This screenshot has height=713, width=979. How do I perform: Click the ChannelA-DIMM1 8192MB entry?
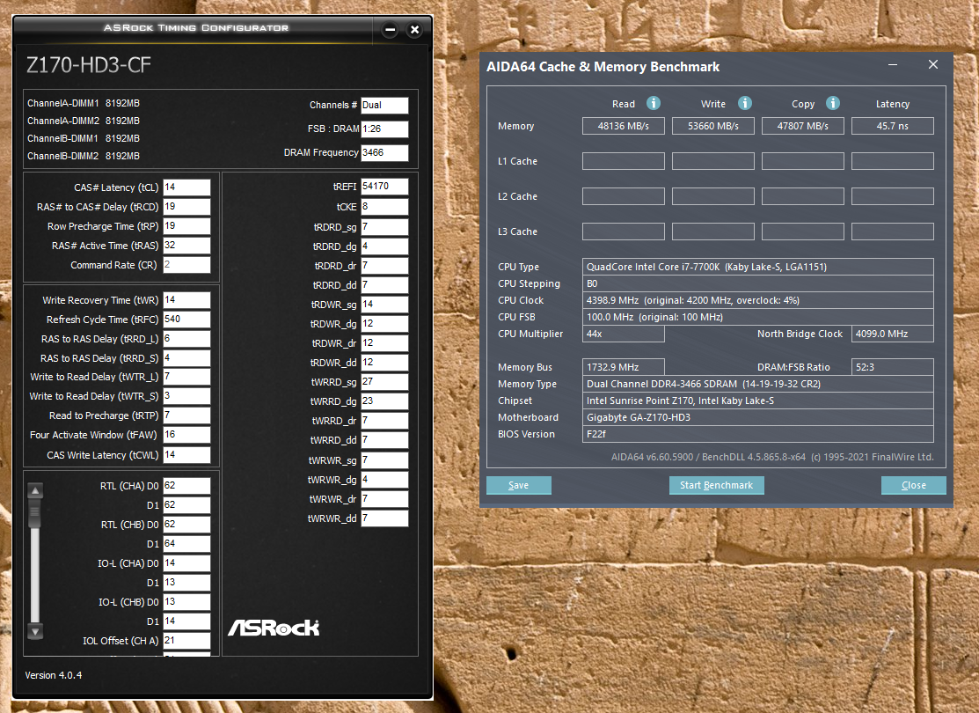click(x=83, y=103)
